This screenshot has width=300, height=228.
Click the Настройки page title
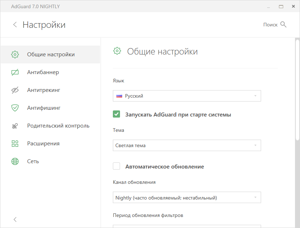[x=44, y=25]
